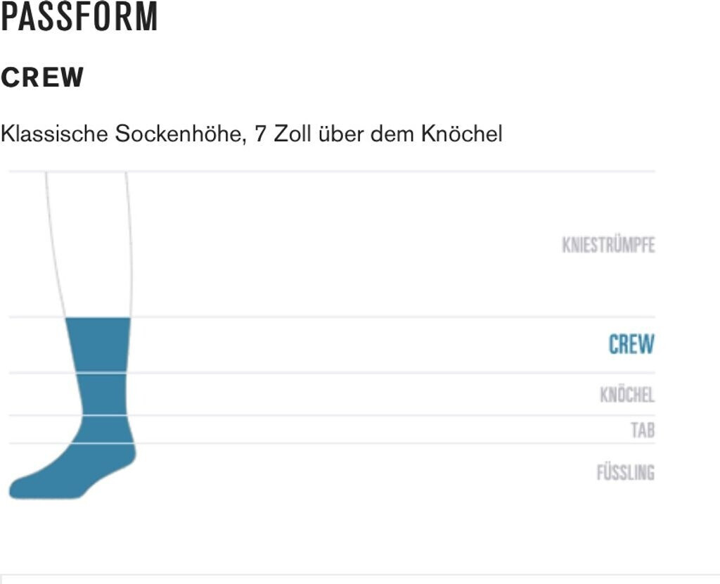Pick the TAB height label

tap(642, 430)
